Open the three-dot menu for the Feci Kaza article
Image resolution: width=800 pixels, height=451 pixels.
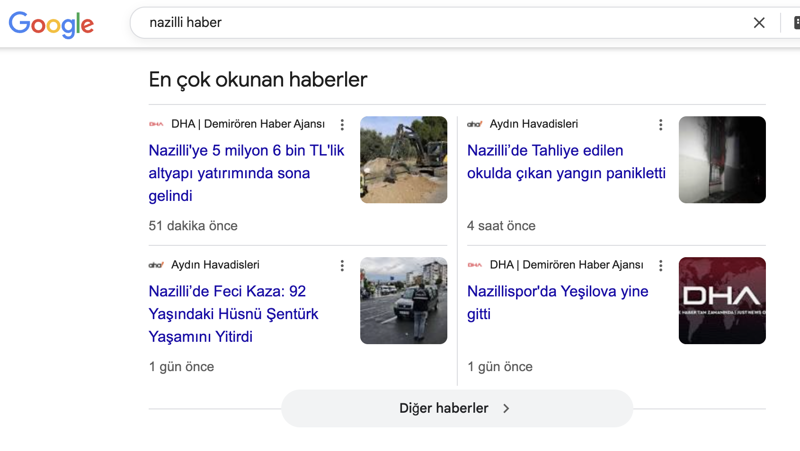click(x=342, y=266)
